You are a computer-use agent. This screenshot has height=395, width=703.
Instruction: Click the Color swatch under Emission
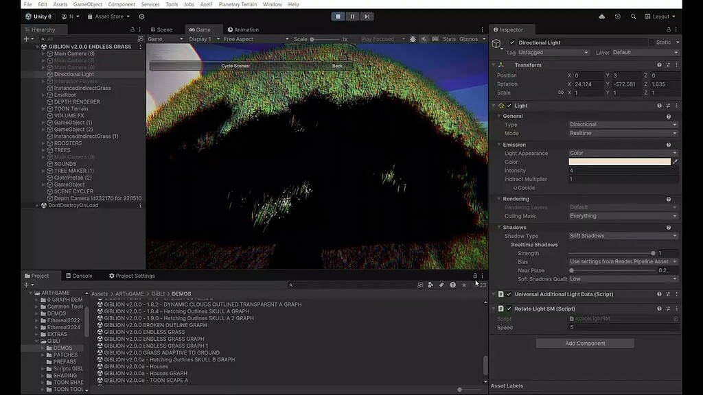[x=620, y=161]
